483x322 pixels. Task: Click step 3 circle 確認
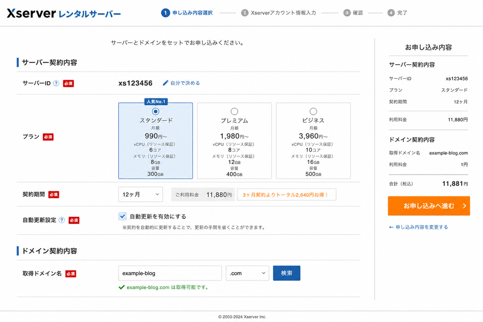tap(347, 13)
